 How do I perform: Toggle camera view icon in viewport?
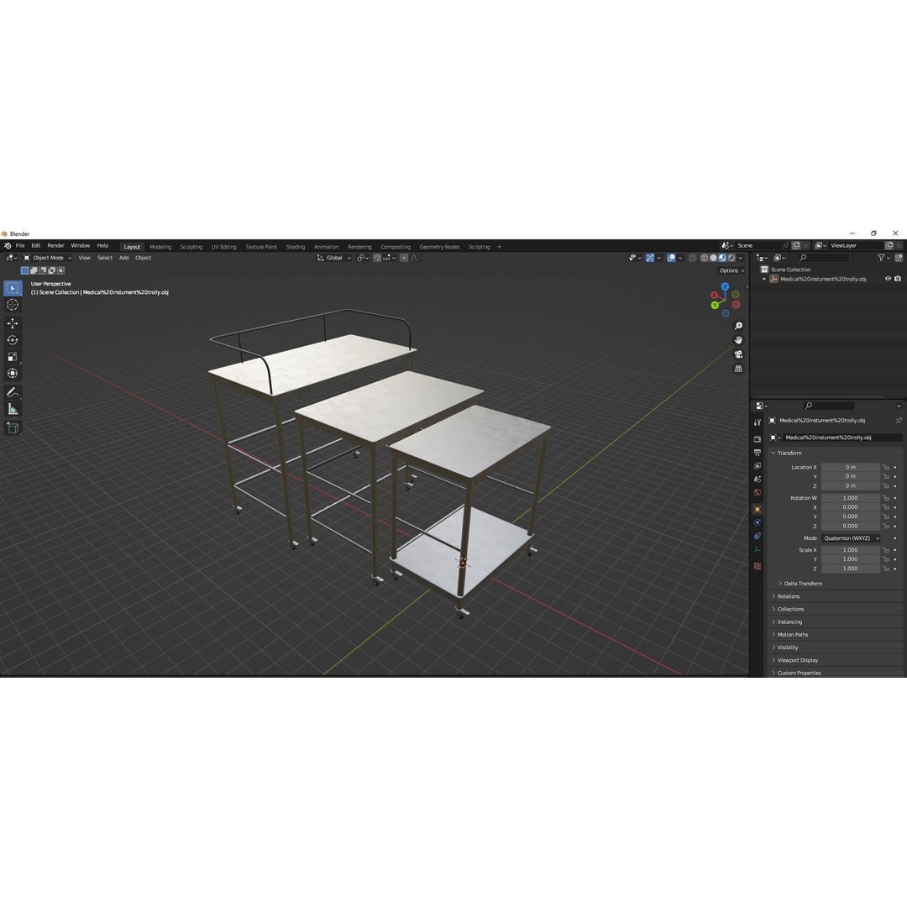click(738, 354)
